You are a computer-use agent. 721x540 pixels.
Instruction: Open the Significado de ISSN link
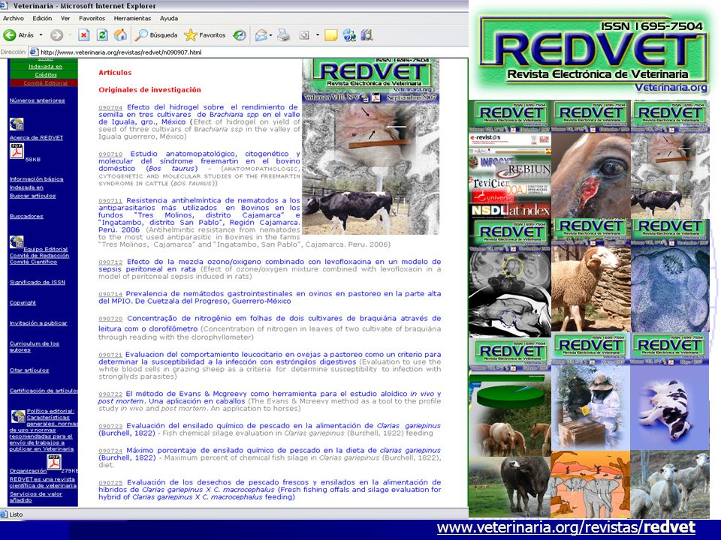38,283
